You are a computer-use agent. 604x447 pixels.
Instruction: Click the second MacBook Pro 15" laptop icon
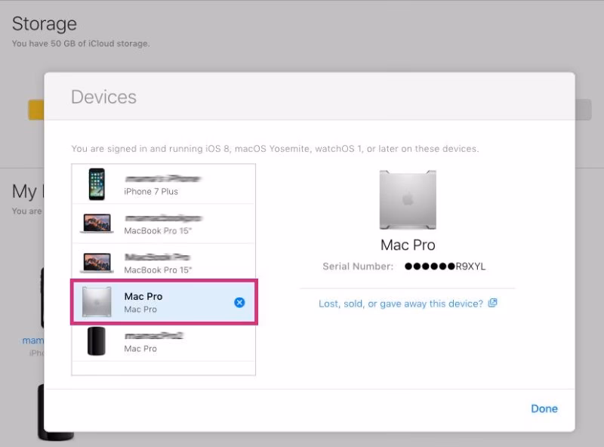click(x=97, y=262)
